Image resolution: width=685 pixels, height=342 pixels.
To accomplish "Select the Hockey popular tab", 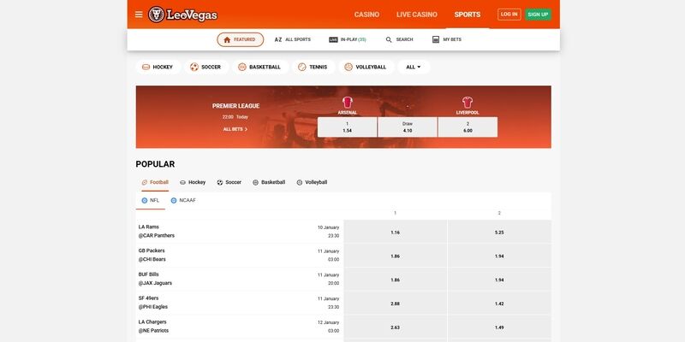I will pos(193,182).
